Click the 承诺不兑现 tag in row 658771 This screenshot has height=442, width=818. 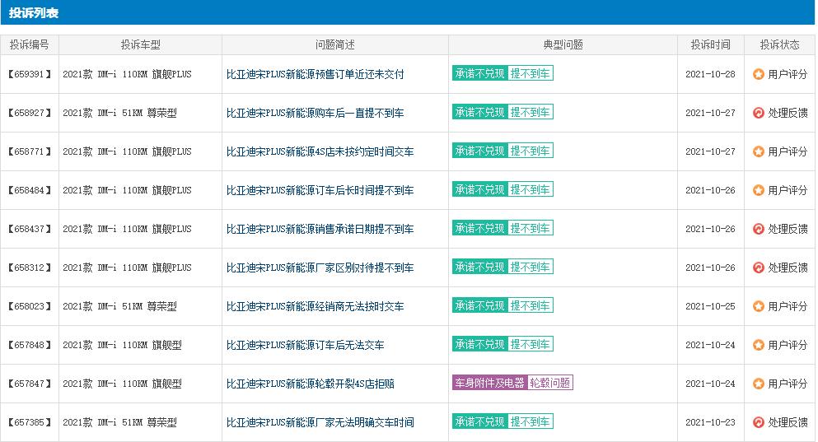pyautogui.click(x=479, y=151)
